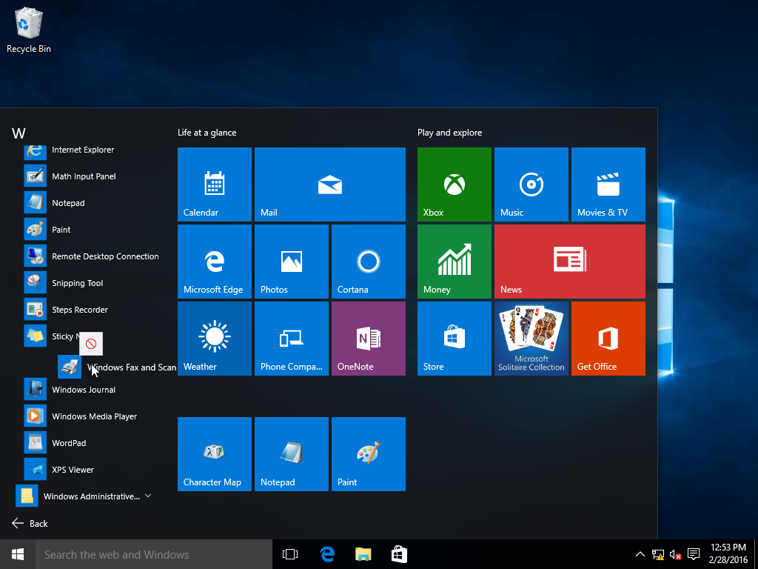This screenshot has height=569, width=758.
Task: Open the pinned Notepad tile
Action: [292, 454]
